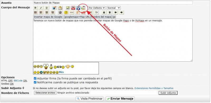Screen dimensions: 211x103
Task: Click the down arrow toolbar button
Action: coord(104,12)
